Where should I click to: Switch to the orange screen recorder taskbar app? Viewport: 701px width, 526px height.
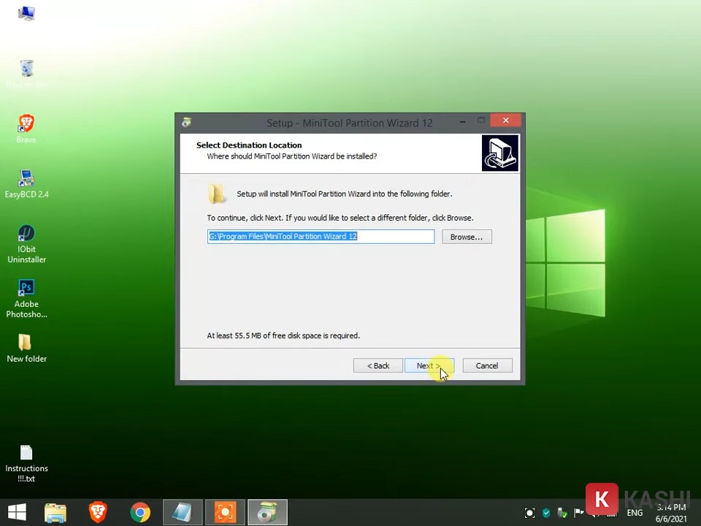(225, 512)
